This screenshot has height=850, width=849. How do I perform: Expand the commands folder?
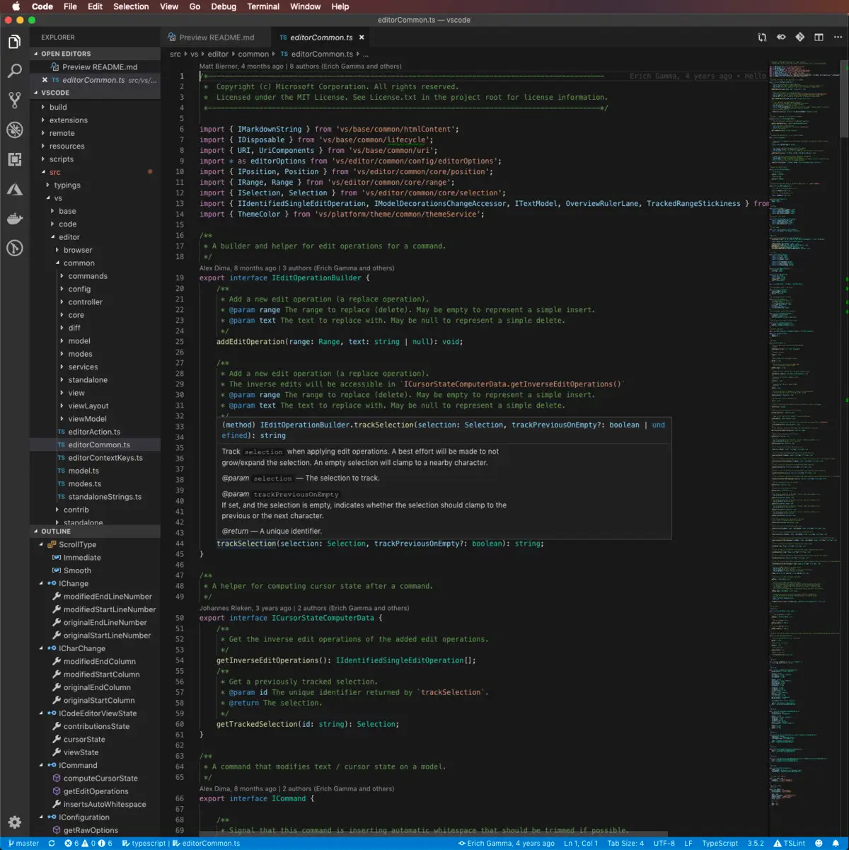pyautogui.click(x=95, y=276)
